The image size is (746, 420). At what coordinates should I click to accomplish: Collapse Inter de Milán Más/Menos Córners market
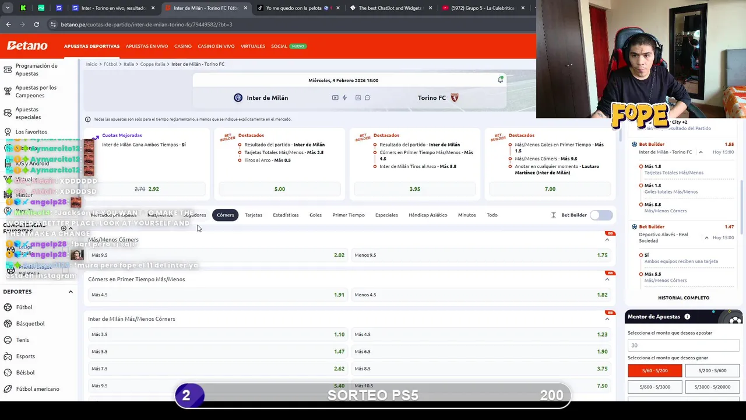(x=607, y=319)
